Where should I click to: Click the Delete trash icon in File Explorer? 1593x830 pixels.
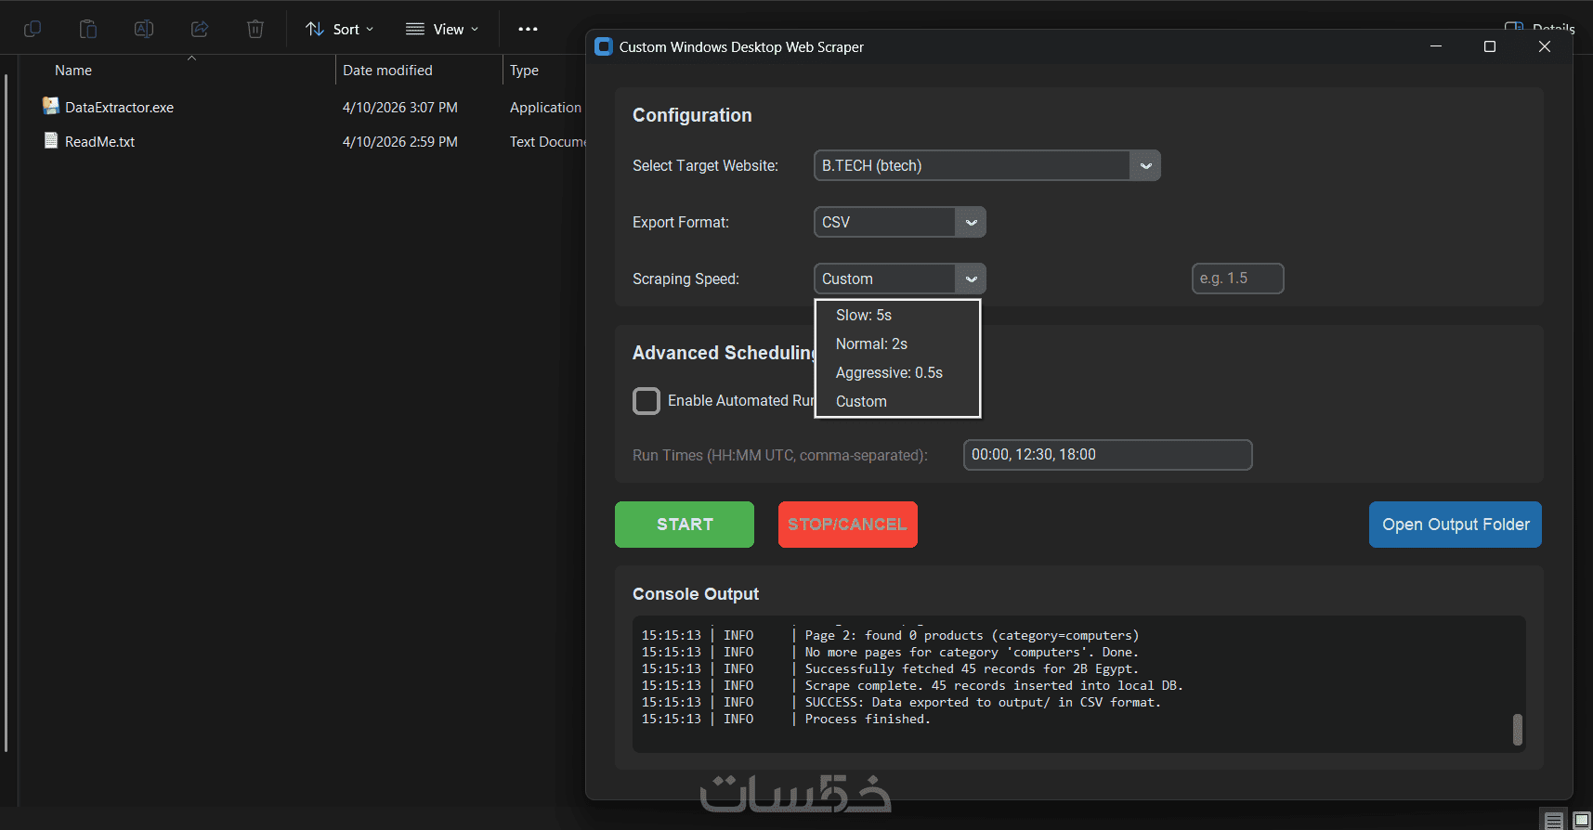point(255,29)
